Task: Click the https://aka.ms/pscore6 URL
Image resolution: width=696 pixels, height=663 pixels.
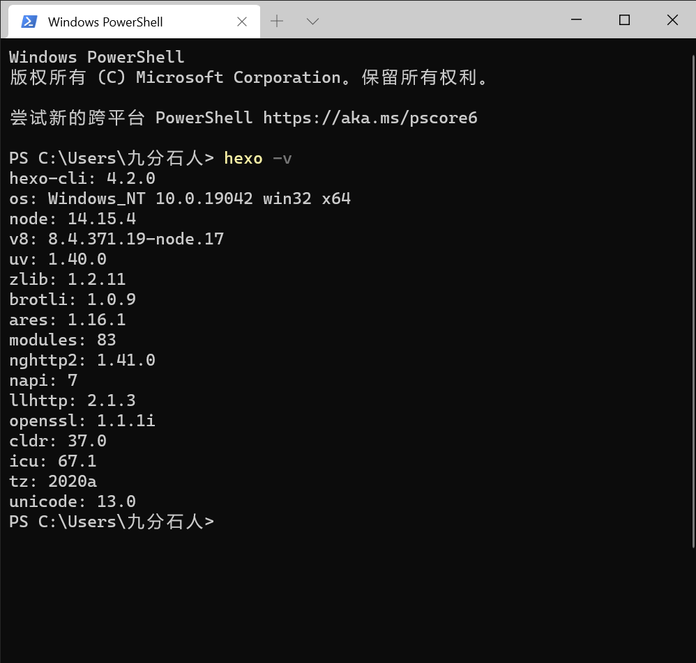Action: coord(370,118)
